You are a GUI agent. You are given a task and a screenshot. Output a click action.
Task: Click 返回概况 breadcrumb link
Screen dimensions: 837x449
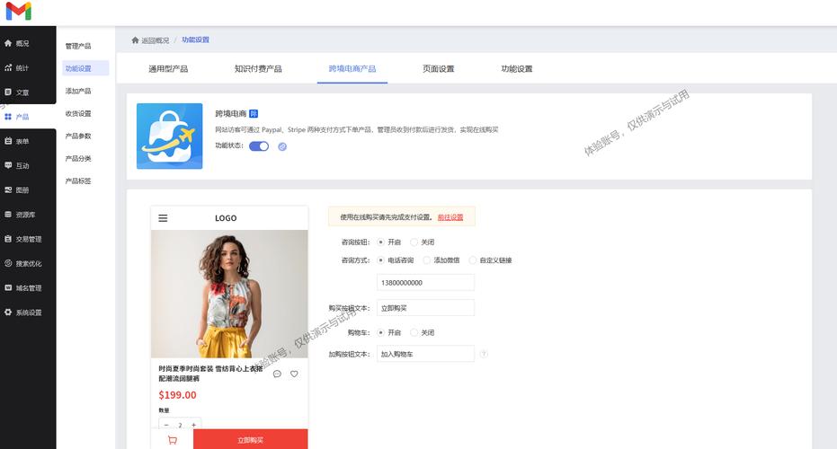(155, 40)
